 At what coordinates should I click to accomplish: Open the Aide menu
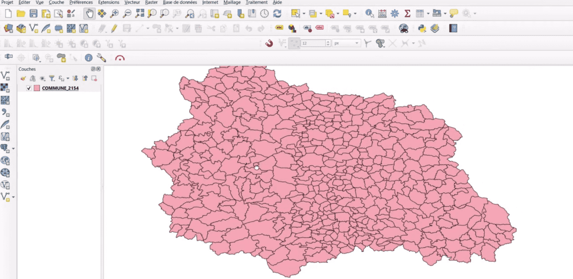[x=277, y=2]
